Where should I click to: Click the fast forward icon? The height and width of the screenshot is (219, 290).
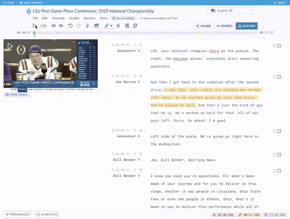(x=61, y=26)
